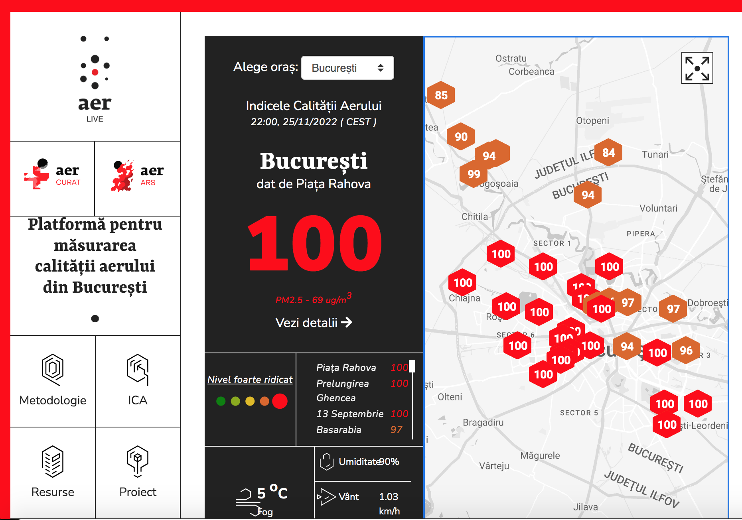The width and height of the screenshot is (742, 520).
Task: Open the Resurse section icon
Action: click(53, 461)
